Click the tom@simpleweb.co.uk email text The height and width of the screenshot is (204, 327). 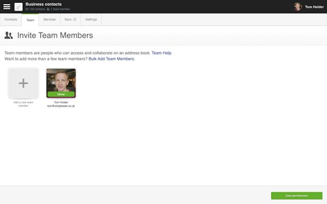pyautogui.click(x=61, y=106)
